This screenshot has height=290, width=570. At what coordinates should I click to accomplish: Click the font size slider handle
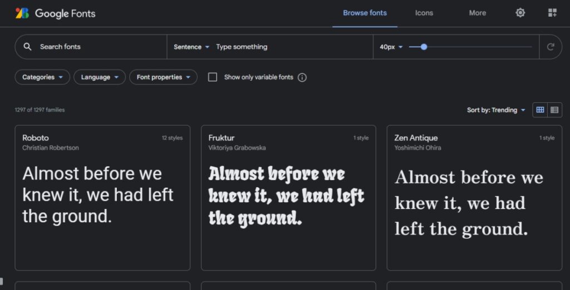(x=424, y=47)
